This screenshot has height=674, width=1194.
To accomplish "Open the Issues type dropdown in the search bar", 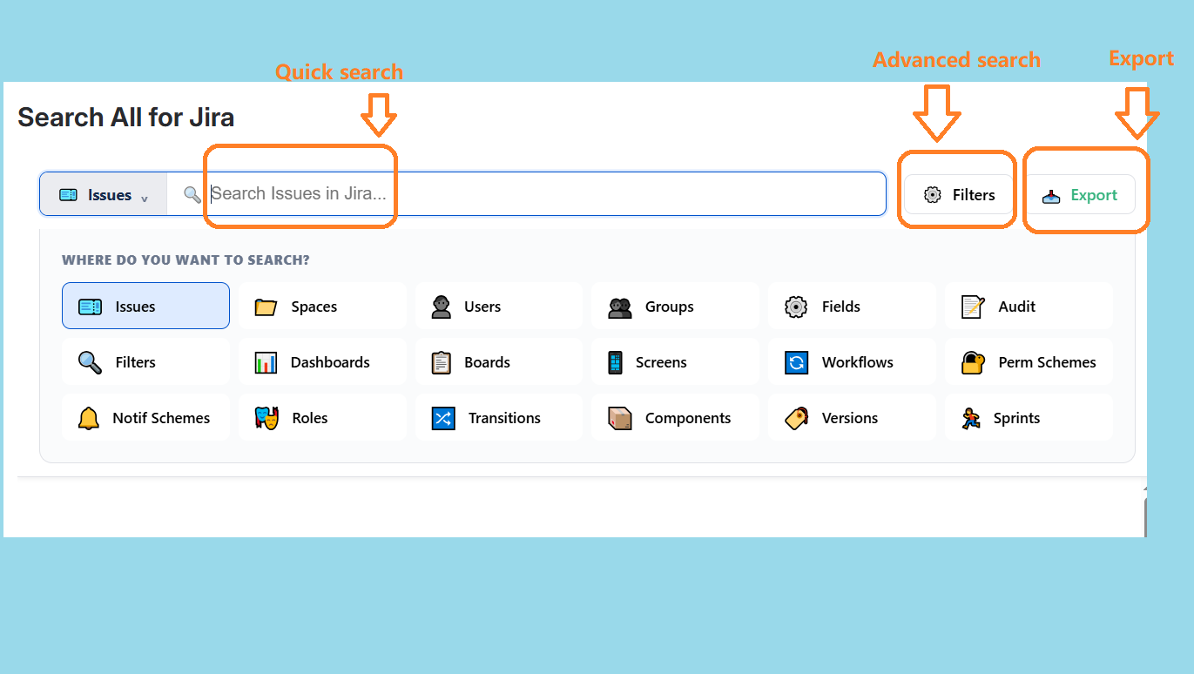I will click(104, 194).
